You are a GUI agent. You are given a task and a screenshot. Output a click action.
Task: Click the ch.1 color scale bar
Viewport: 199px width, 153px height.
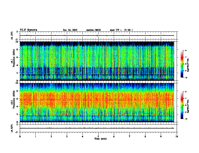[x=182, y=64]
